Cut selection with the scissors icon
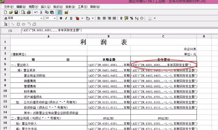Viewport: 218px width, 130px height. pos(41,12)
